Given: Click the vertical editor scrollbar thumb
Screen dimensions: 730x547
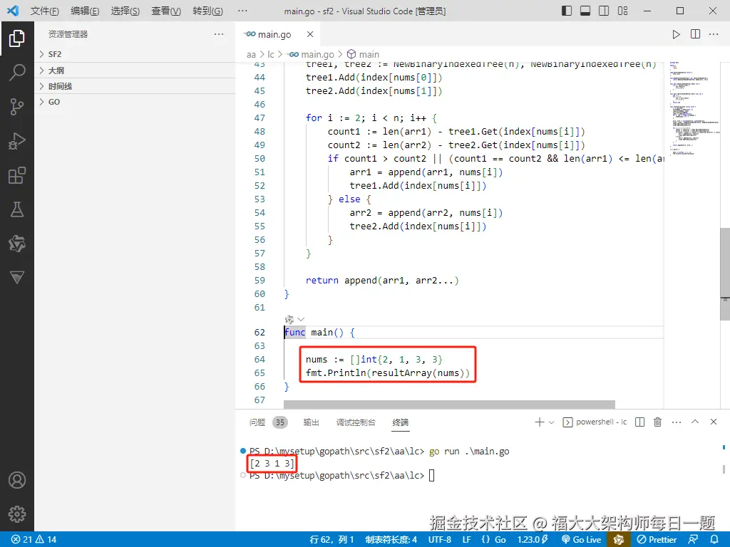Looking at the screenshot, I should [x=724, y=274].
